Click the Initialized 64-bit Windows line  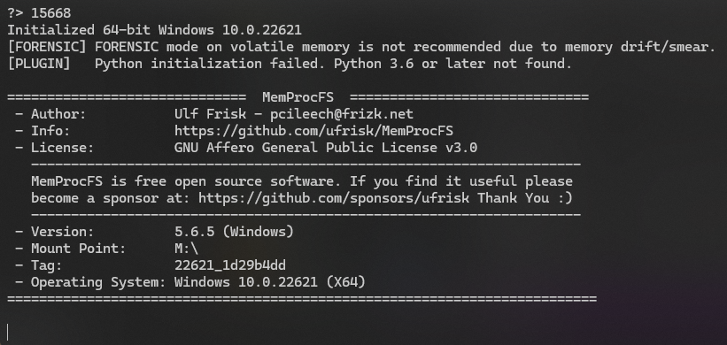pos(154,30)
